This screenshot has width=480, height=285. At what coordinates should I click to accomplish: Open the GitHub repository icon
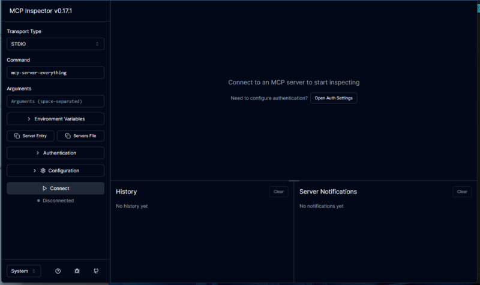tap(96, 271)
